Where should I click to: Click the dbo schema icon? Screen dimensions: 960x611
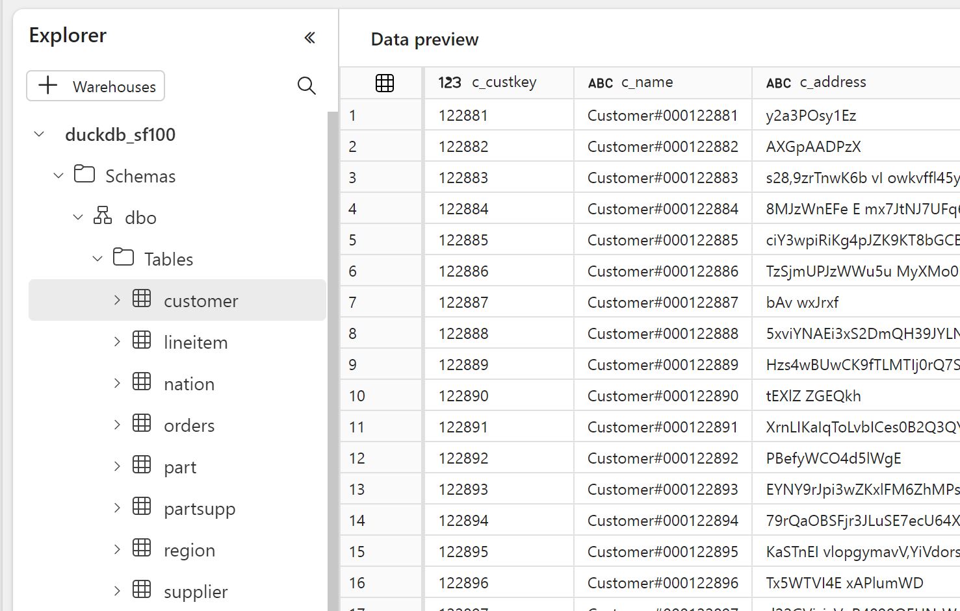(103, 217)
